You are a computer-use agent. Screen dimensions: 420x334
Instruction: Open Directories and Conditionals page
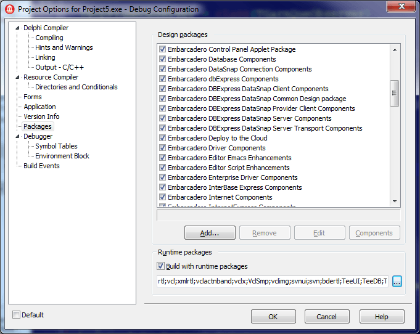(76, 87)
